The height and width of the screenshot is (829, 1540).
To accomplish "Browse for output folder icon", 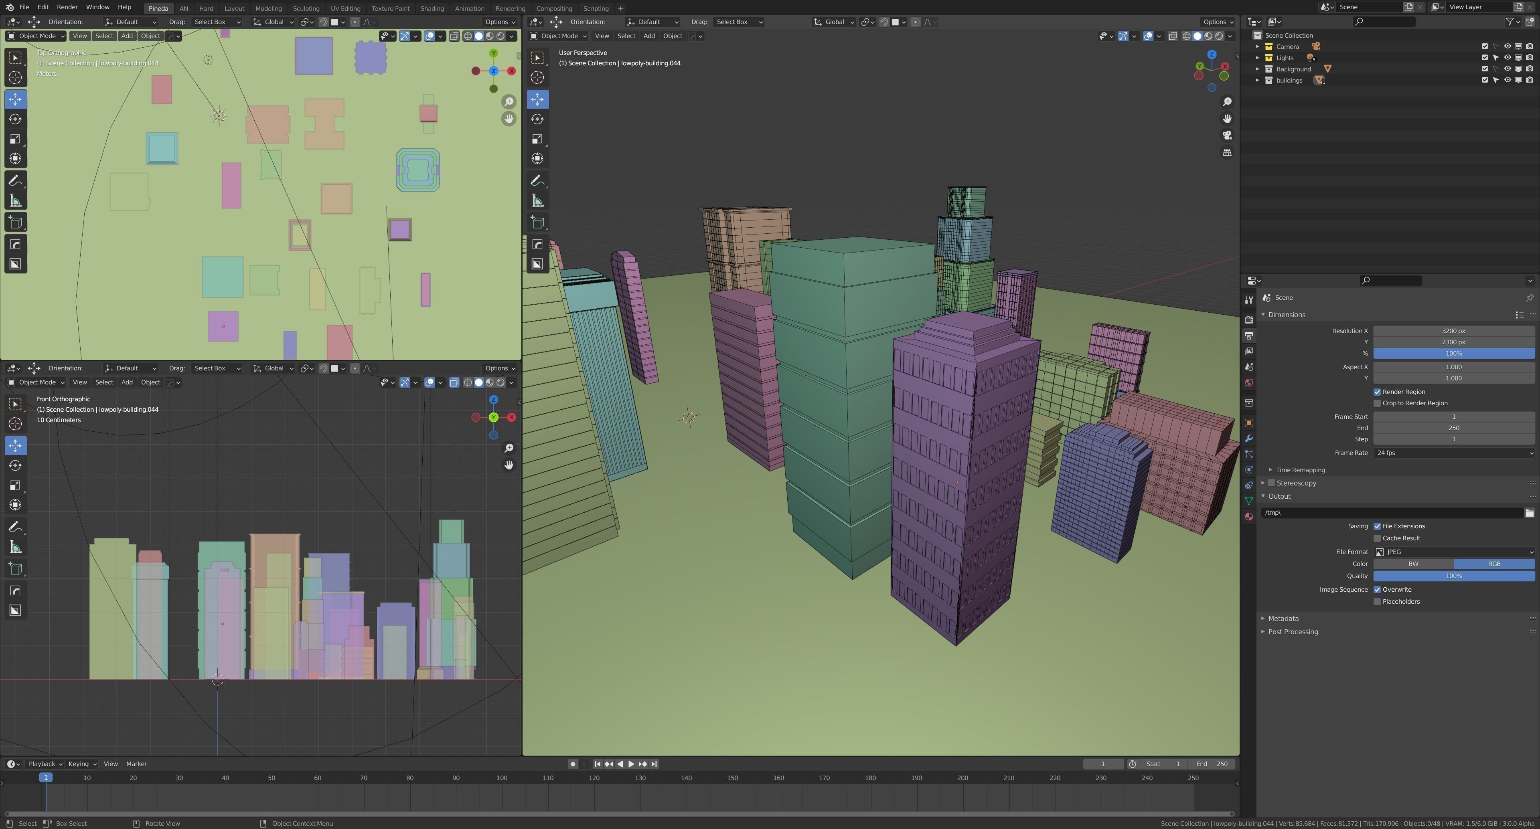I will [x=1529, y=513].
